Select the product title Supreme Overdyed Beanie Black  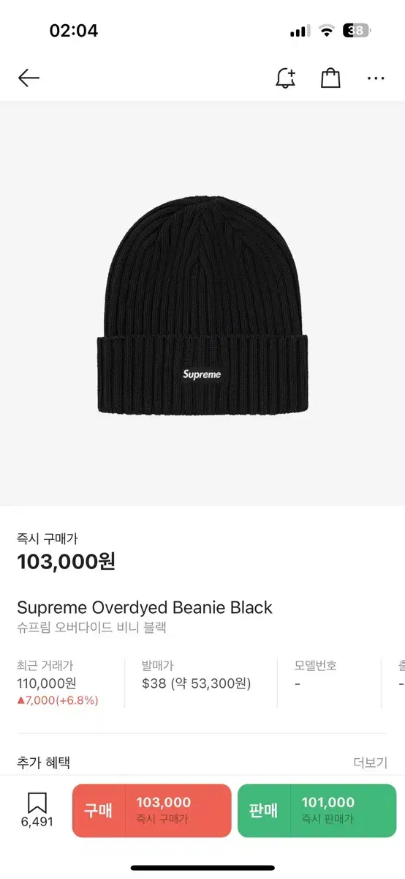coord(145,607)
